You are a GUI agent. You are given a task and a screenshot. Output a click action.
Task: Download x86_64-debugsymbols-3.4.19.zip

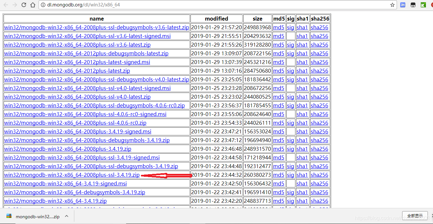[75, 192]
